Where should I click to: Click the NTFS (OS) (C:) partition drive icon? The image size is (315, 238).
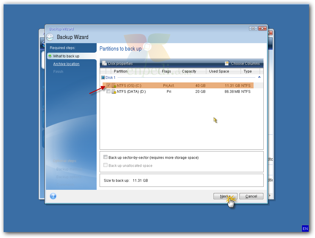[114, 86]
